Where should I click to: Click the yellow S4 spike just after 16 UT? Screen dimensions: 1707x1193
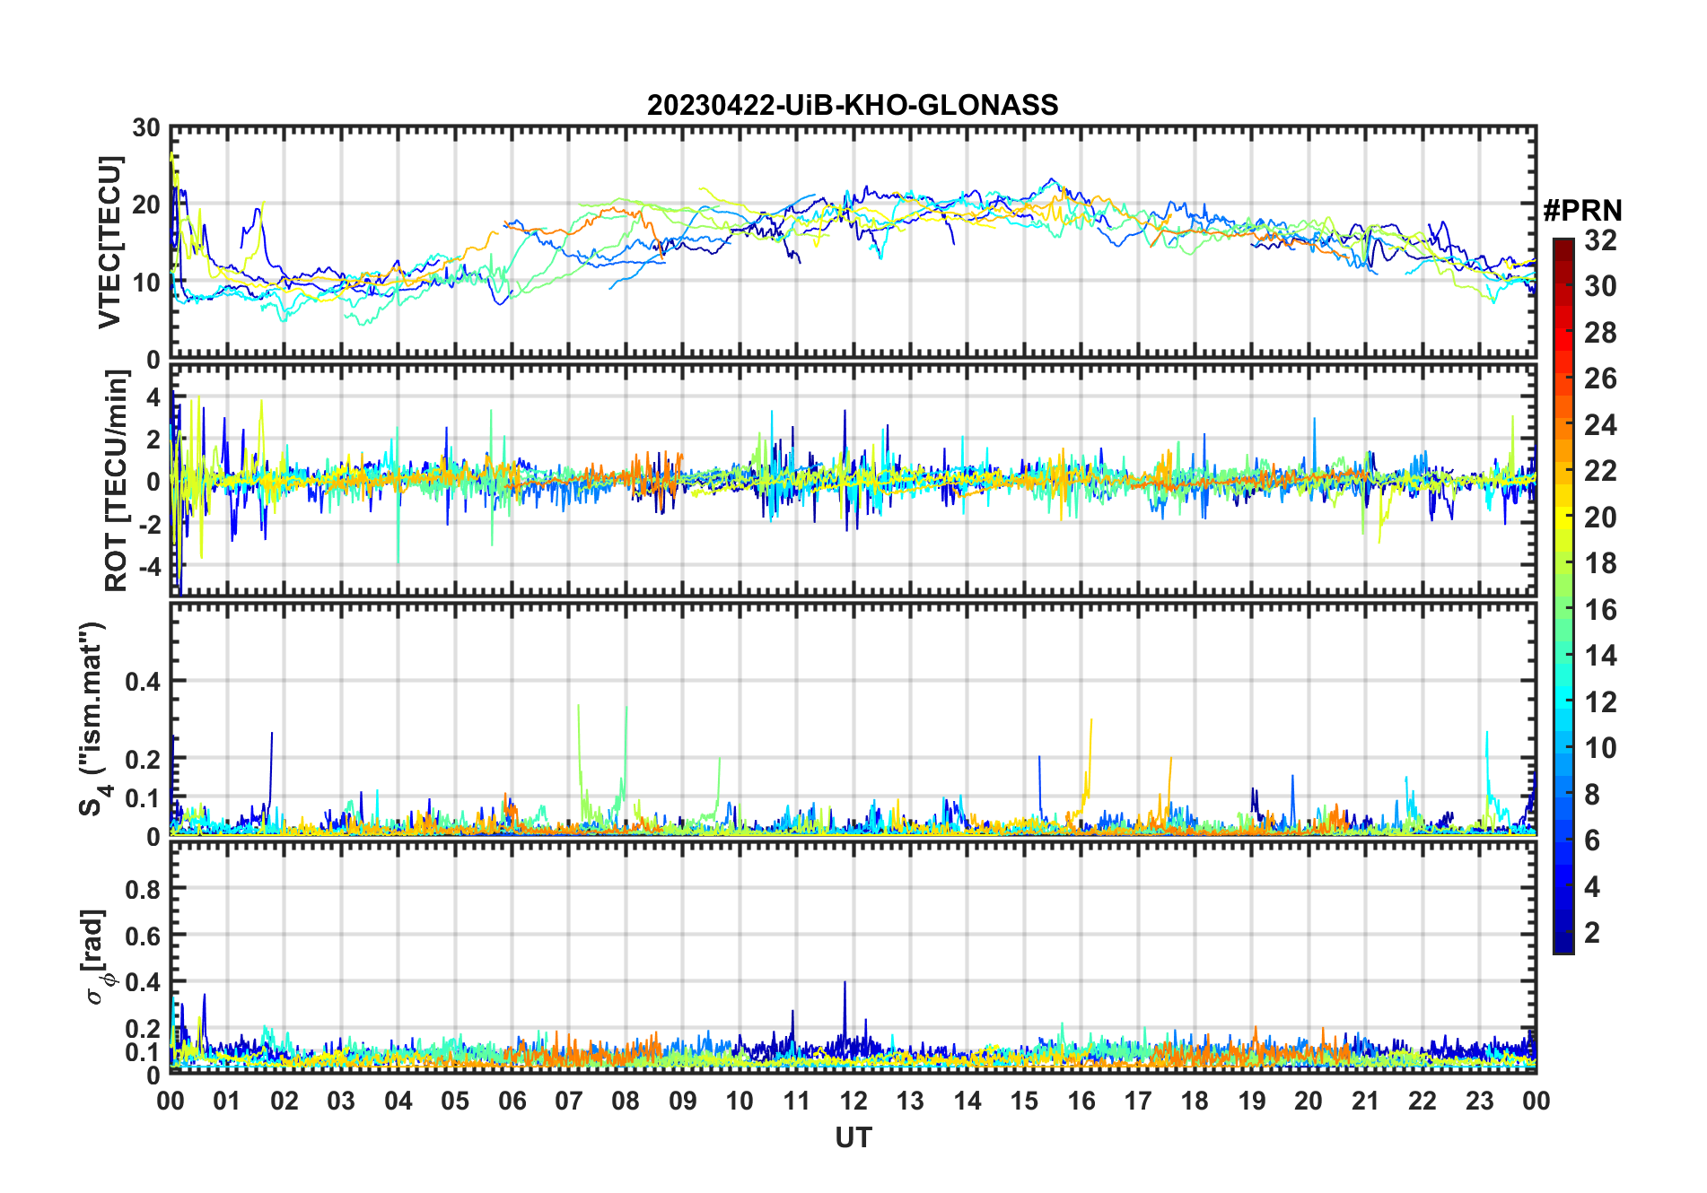coord(1089,762)
